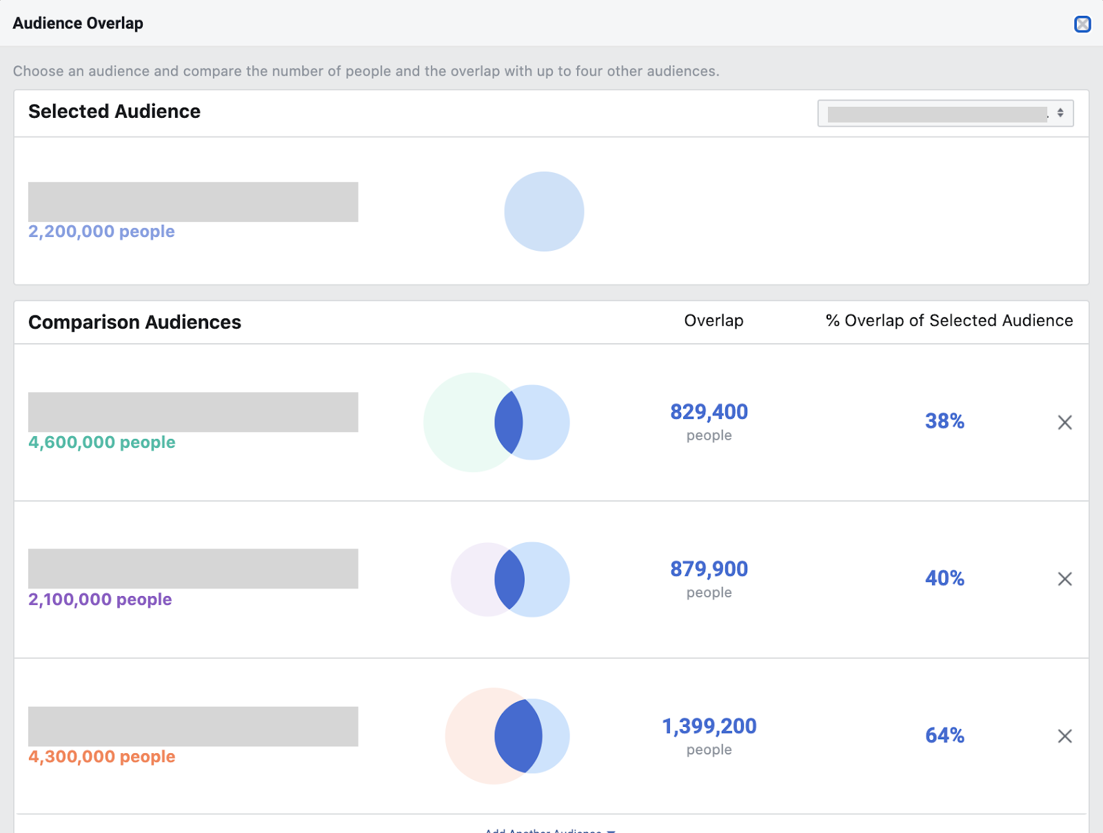
Task: Remove the 2,100,000 people comparison audience
Action: coord(1064,579)
